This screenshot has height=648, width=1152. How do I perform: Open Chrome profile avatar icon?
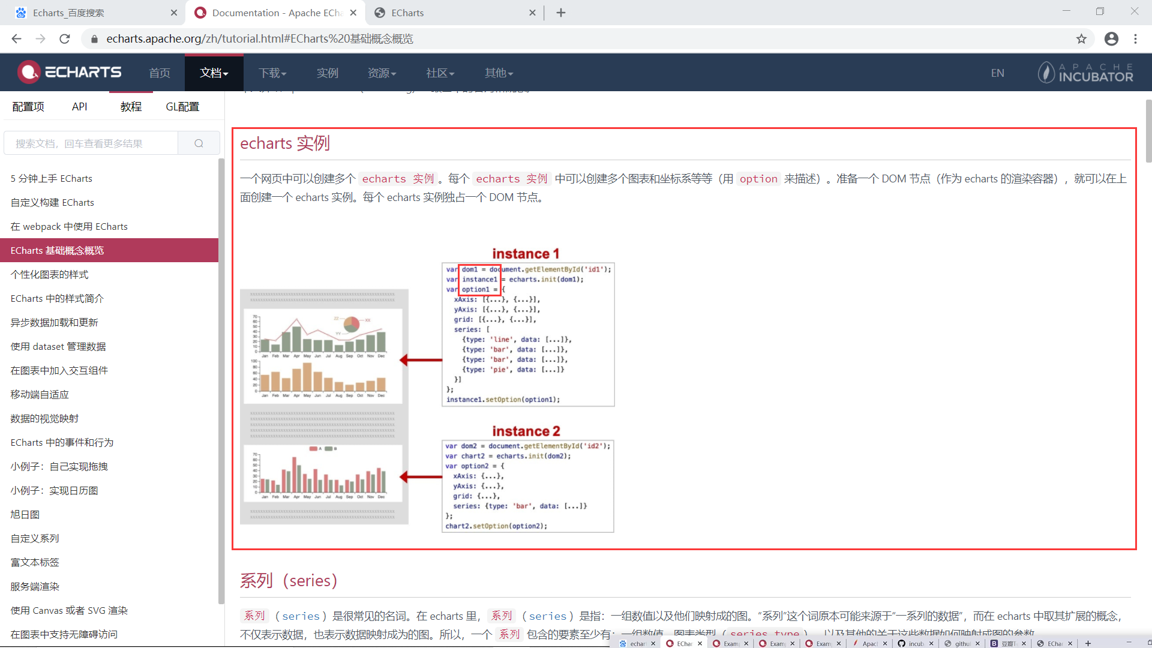[x=1111, y=39]
